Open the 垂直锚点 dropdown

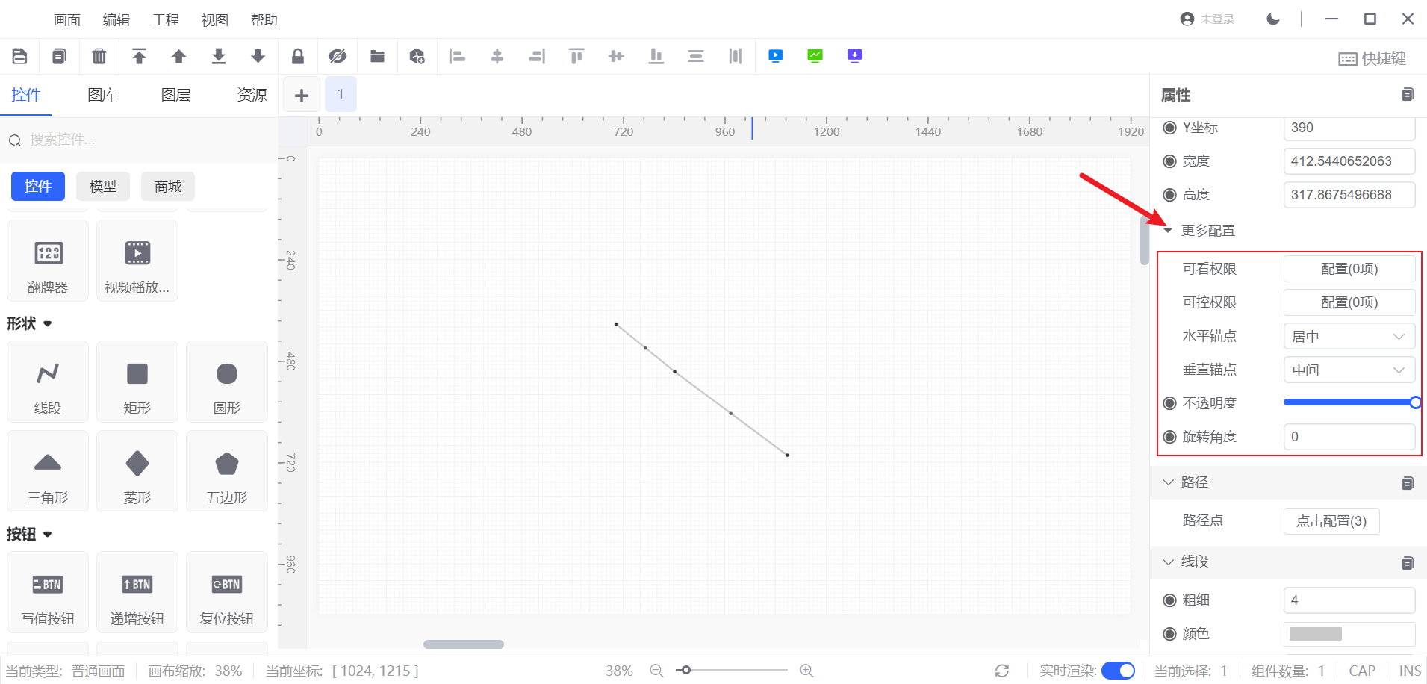(1349, 370)
